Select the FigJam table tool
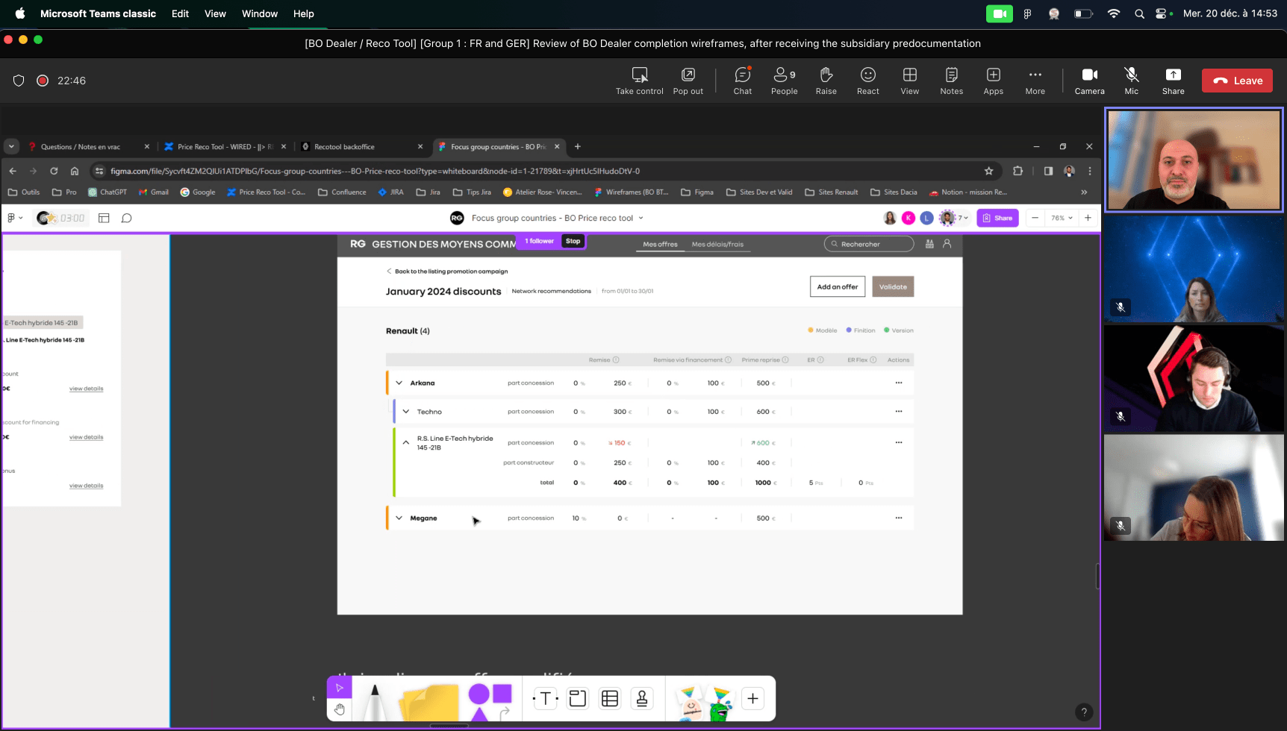 point(610,699)
